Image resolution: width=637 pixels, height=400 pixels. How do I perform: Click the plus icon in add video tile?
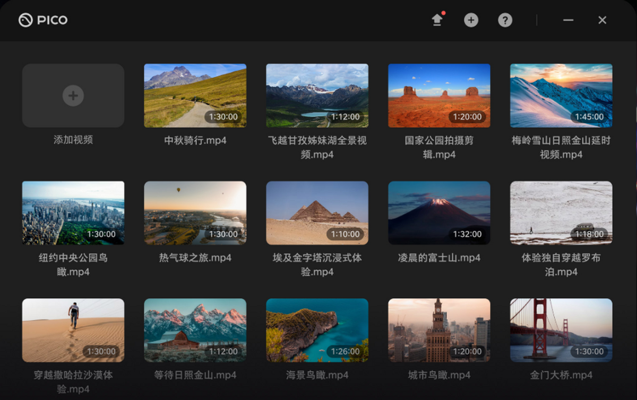(x=73, y=96)
